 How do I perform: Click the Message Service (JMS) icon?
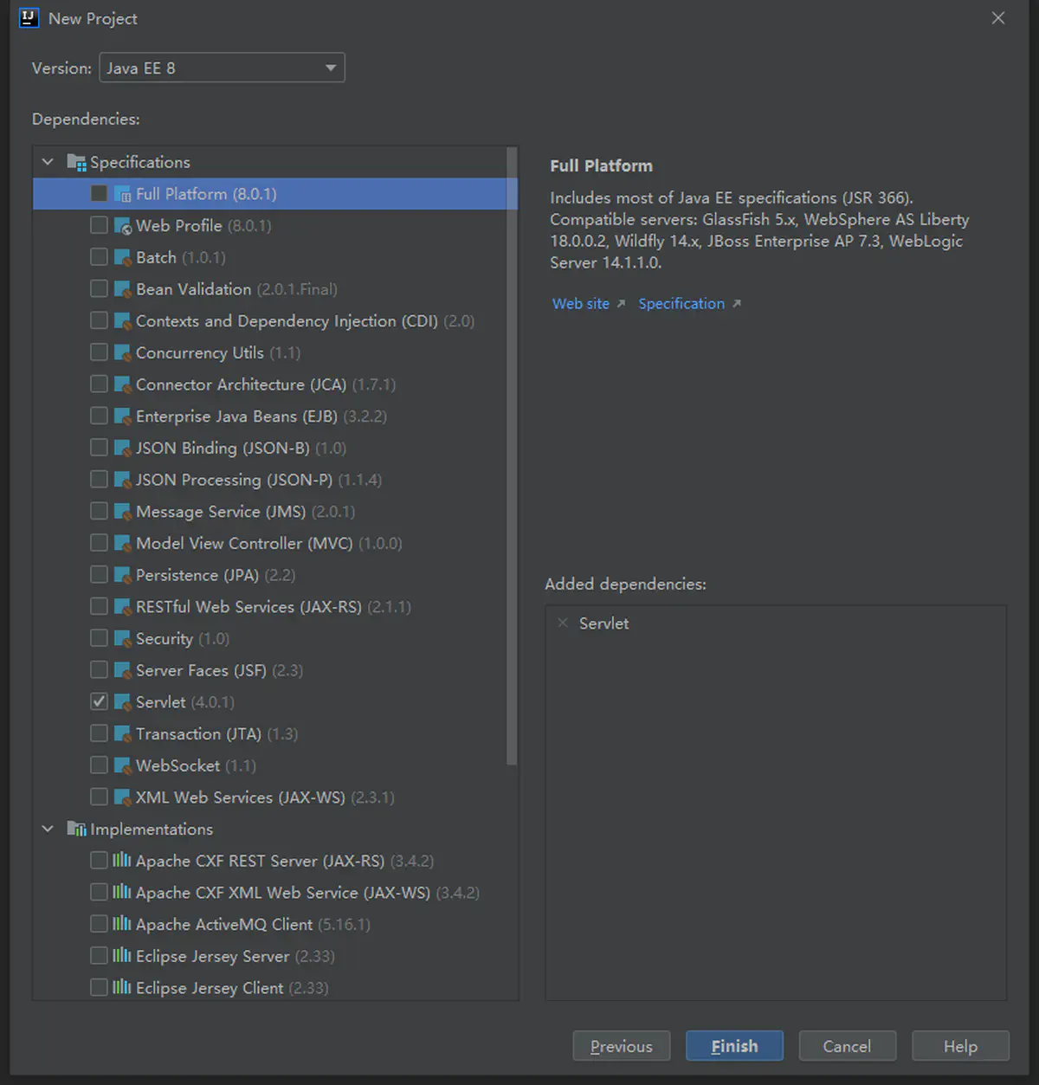coord(122,512)
